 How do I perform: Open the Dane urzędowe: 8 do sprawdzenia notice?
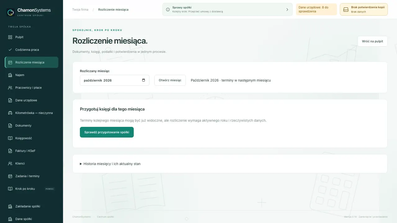pyautogui.click(x=316, y=9)
